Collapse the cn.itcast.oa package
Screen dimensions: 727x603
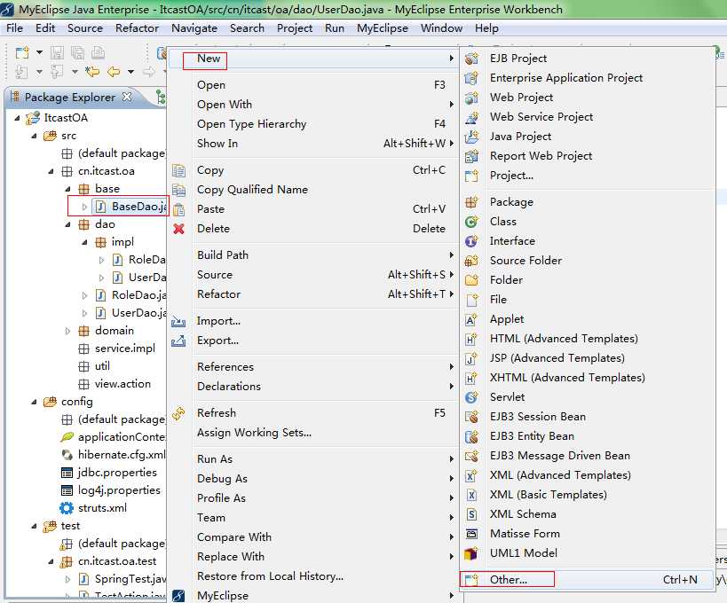(x=51, y=172)
